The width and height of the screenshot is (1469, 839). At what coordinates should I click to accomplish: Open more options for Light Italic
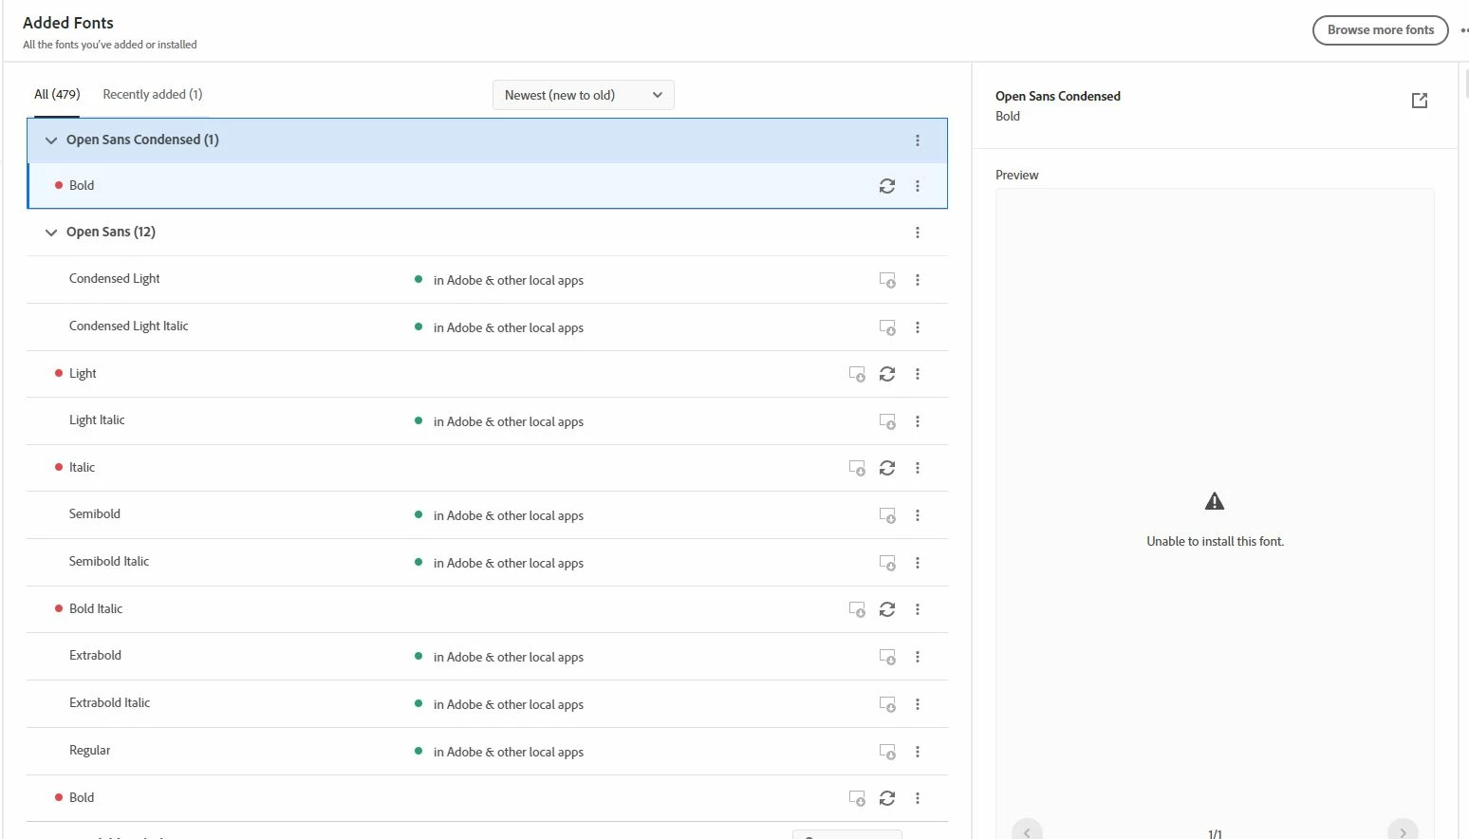pyautogui.click(x=918, y=421)
